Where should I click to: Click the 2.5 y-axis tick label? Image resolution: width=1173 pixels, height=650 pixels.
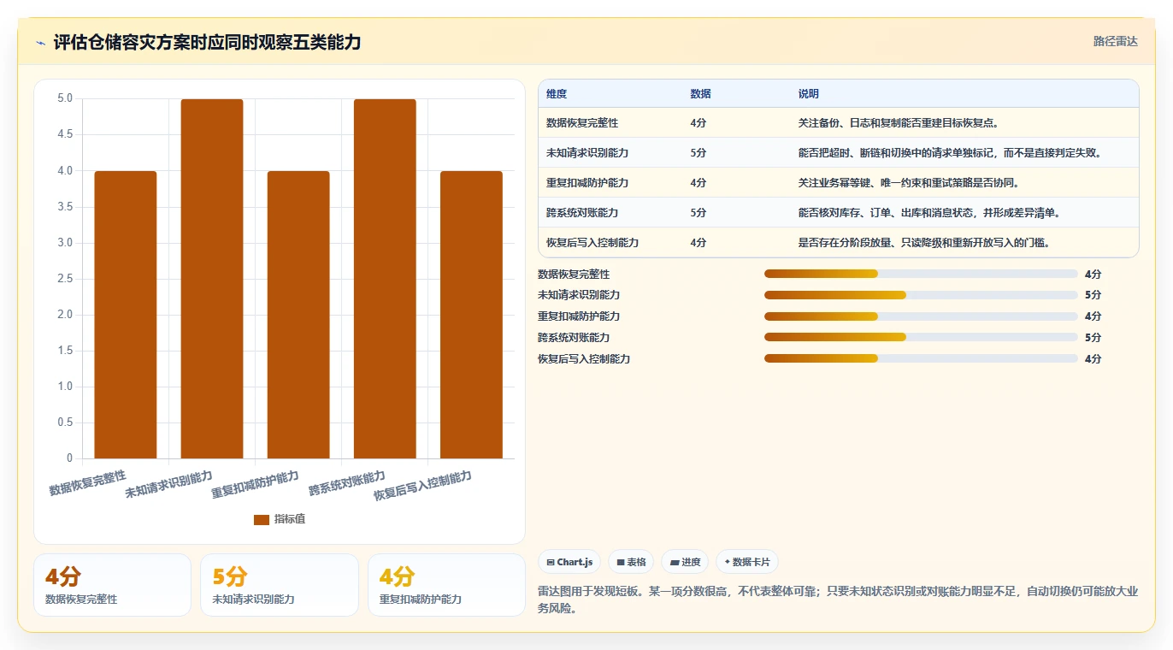tap(65, 279)
